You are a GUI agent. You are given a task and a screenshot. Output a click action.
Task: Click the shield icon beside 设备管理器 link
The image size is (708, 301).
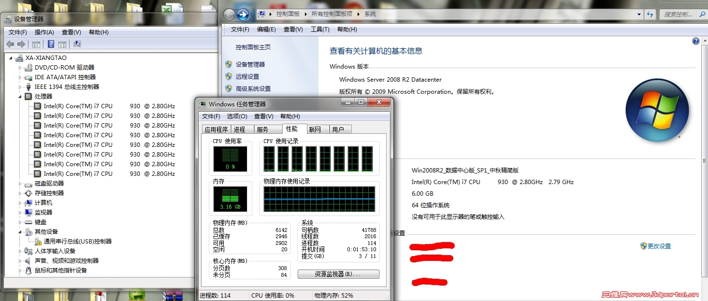(229, 64)
